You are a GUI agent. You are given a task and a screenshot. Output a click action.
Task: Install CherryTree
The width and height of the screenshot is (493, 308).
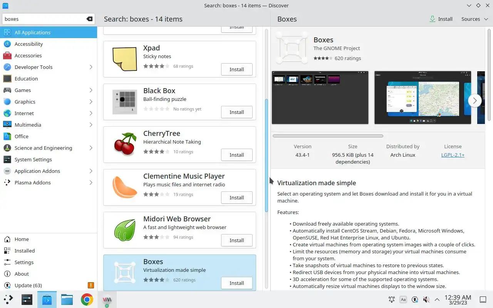(236, 155)
